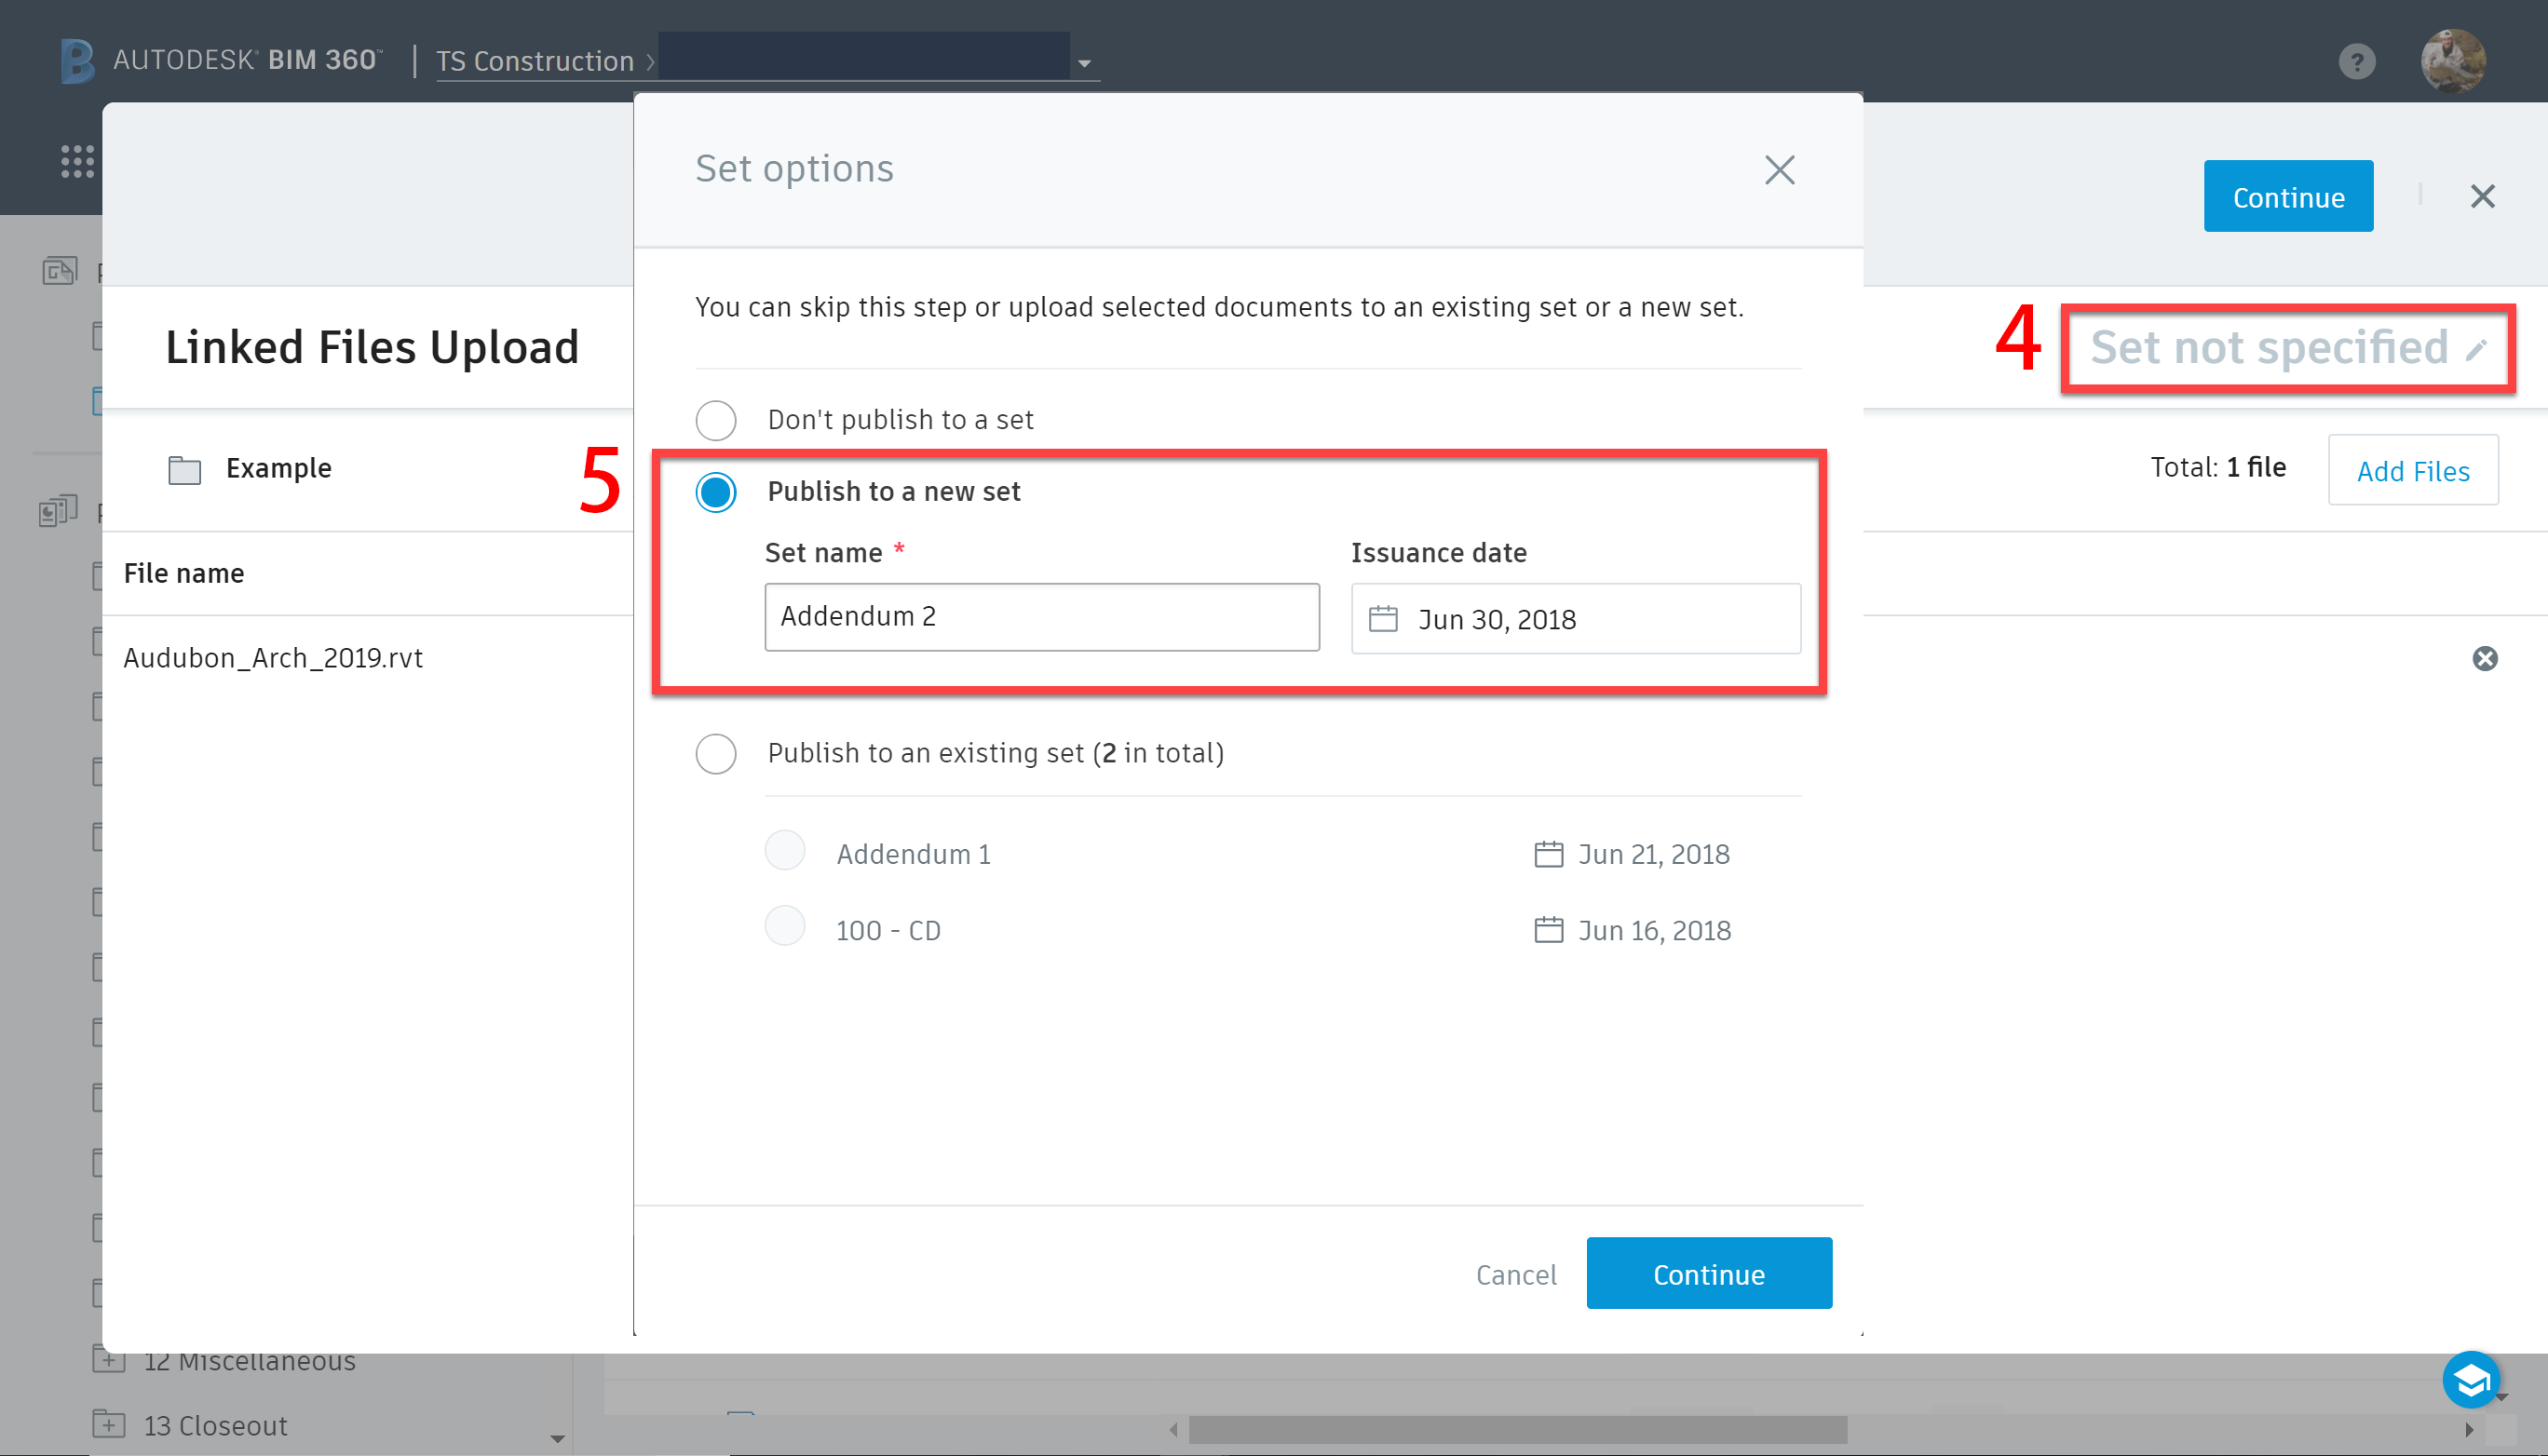Expand the 12 Miscellaneous folder
Image resolution: width=2548 pixels, height=1456 pixels.
(x=109, y=1359)
